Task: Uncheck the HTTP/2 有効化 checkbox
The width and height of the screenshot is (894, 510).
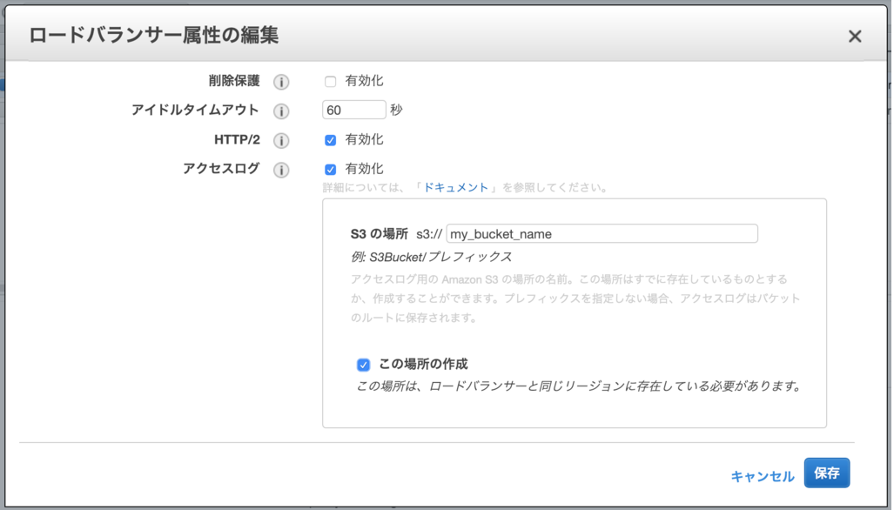Action: point(330,140)
